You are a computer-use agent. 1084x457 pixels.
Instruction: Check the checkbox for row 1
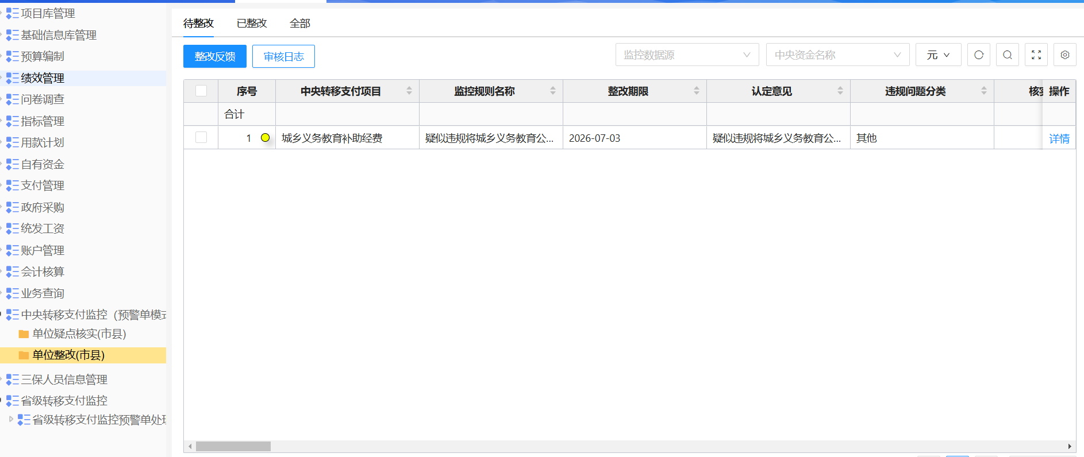click(201, 137)
